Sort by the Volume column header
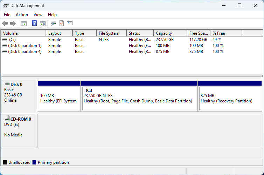Viewport: 264px width, 175px height. point(23,33)
